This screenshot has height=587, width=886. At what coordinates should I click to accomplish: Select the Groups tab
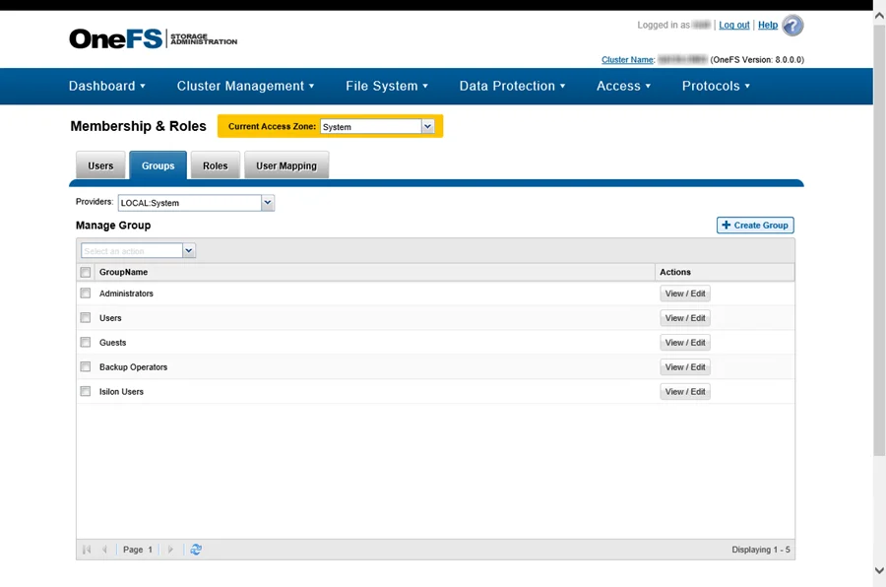158,165
